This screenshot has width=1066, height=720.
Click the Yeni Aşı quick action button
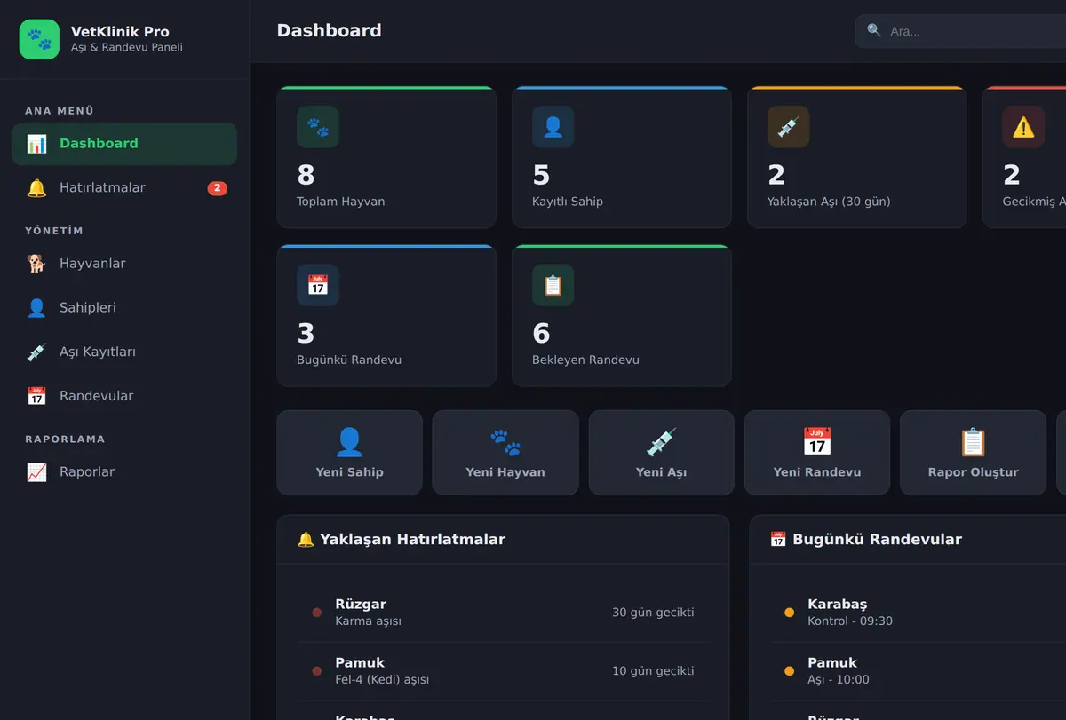click(662, 453)
